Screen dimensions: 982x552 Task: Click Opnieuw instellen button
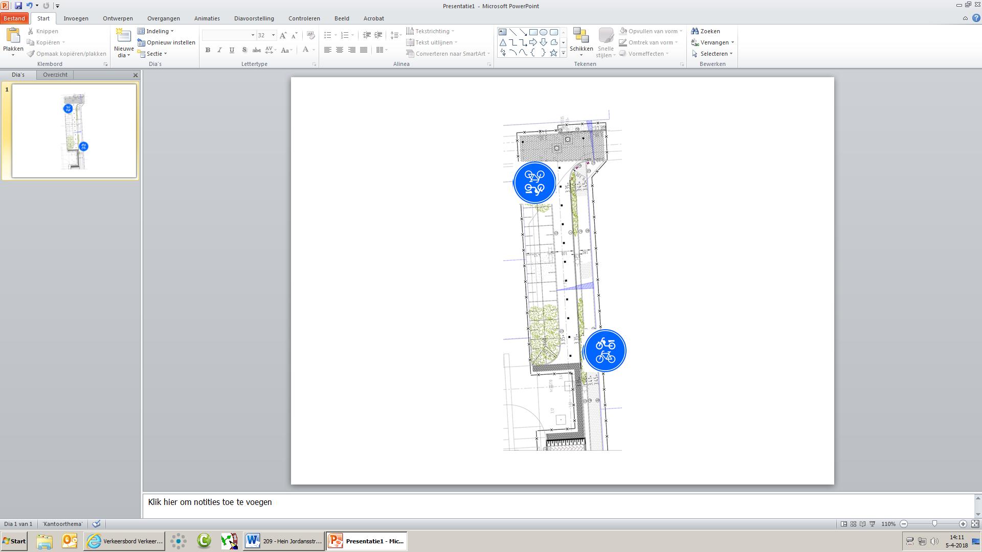167,42
